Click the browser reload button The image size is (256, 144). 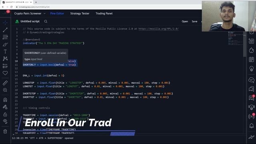click(x=12, y=7)
